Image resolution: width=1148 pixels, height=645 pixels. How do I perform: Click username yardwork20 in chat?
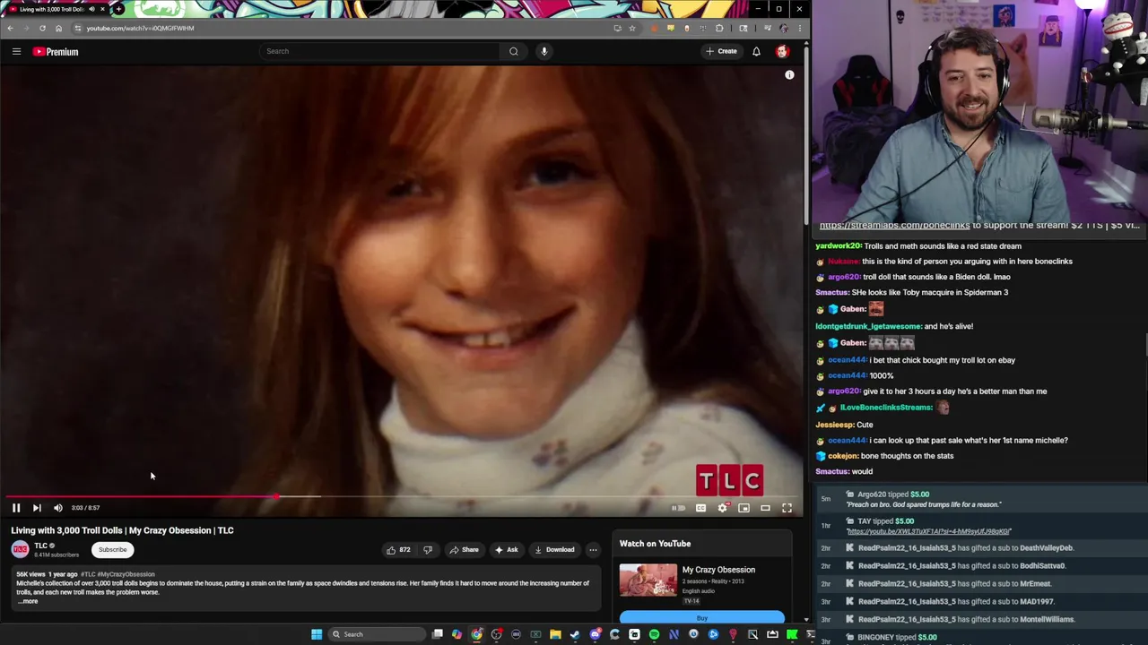pyautogui.click(x=838, y=245)
